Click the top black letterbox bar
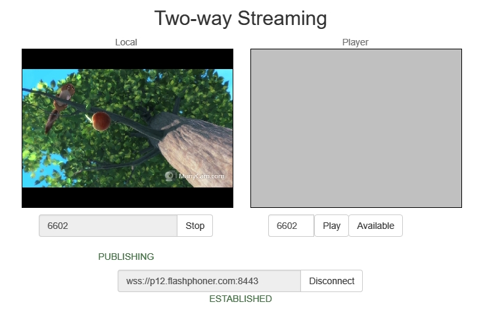The height and width of the screenshot is (323, 487). click(x=128, y=59)
